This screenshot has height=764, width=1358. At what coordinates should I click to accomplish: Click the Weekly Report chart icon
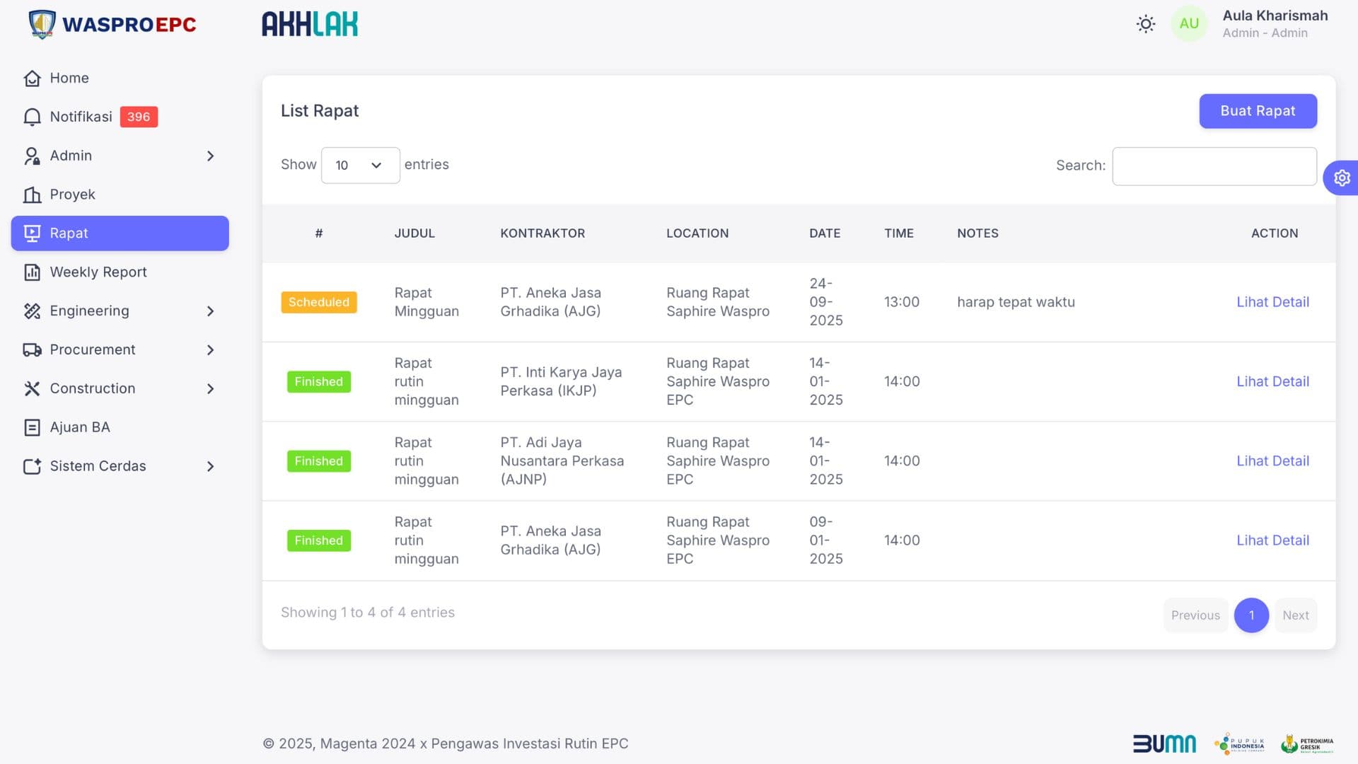point(32,272)
